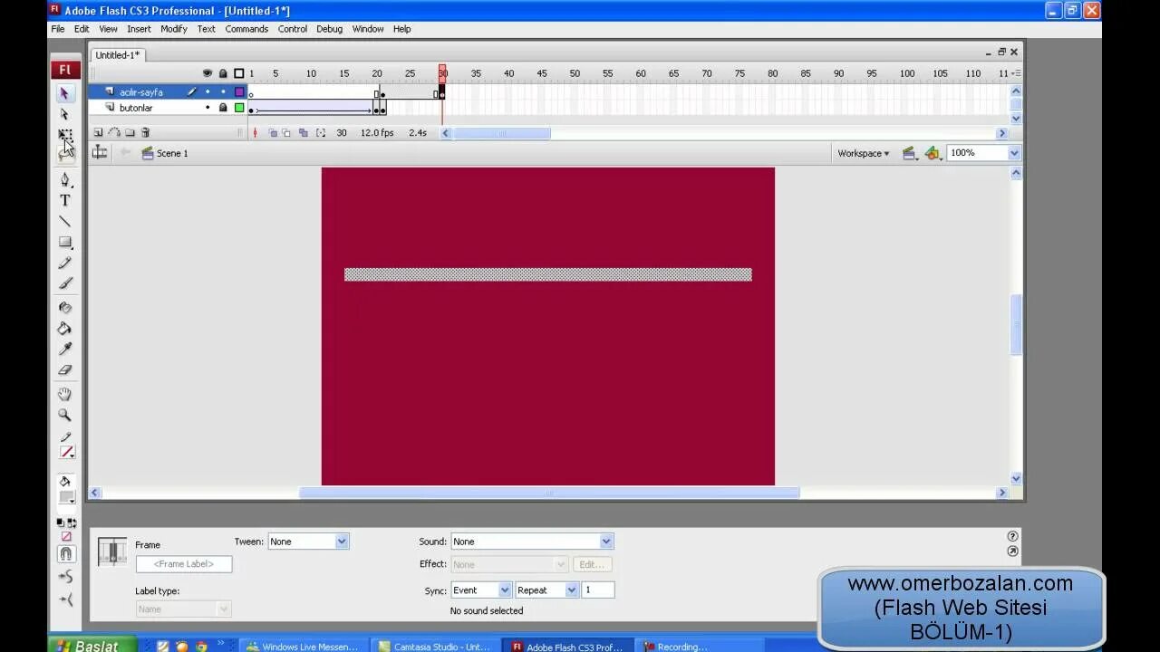Hide all layers with the eye column
The width and height of the screenshot is (1160, 652).
click(207, 72)
